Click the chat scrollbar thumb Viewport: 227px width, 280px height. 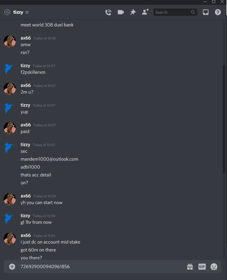click(224, 119)
